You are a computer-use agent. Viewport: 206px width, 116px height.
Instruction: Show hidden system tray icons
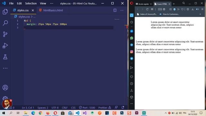tap(166, 113)
